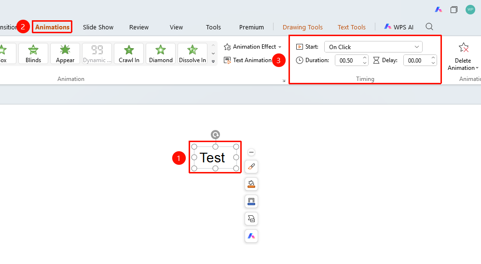The width and height of the screenshot is (481, 264).
Task: Switch to the Review tab
Action: (x=139, y=27)
